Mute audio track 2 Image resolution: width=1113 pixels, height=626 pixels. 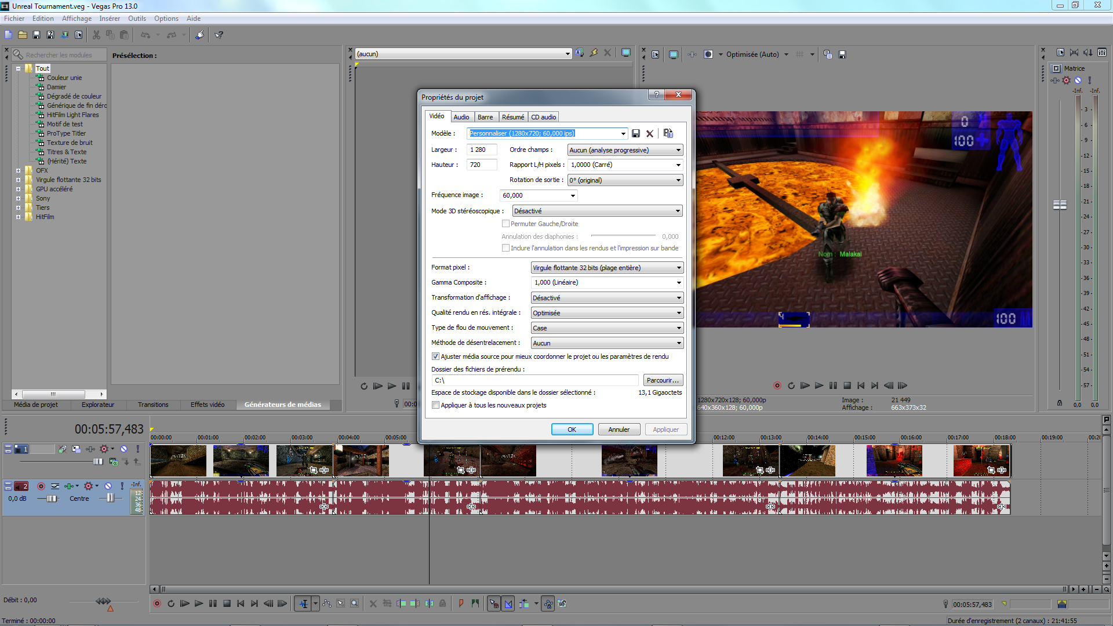click(x=108, y=486)
